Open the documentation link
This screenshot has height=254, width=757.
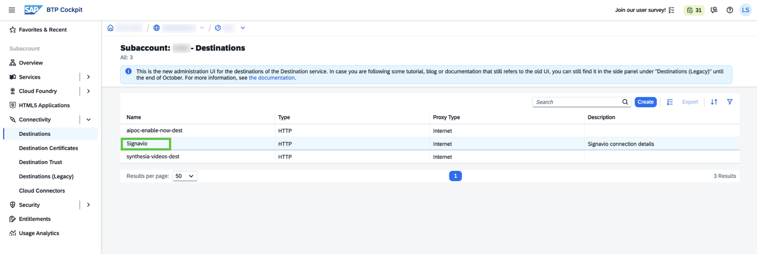pyautogui.click(x=271, y=78)
